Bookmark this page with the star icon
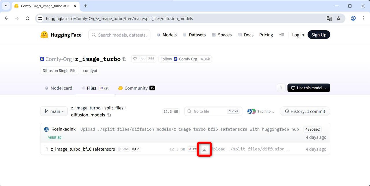 (338, 18)
